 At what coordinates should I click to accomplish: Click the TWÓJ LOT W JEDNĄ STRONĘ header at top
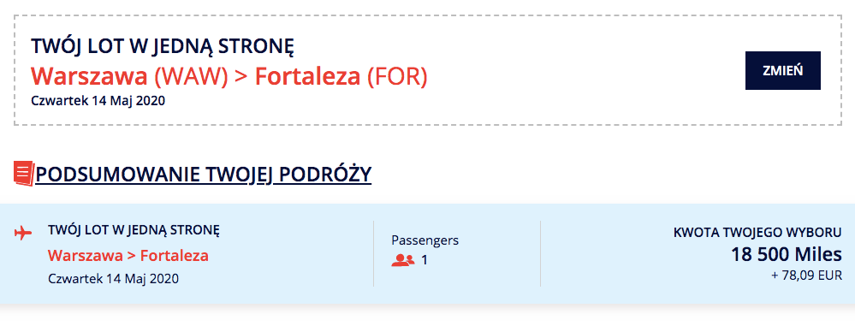point(163,46)
